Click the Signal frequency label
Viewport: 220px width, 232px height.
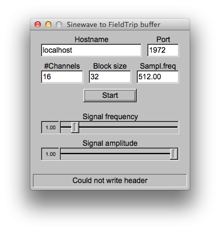click(110, 117)
